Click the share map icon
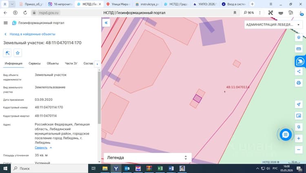This screenshot has height=173, width=306. (x=299, y=71)
